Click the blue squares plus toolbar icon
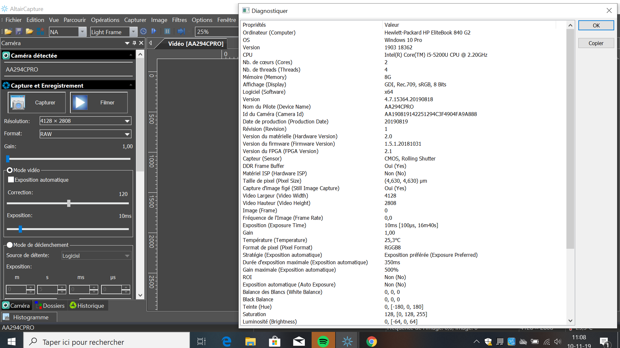Screen dimensions: 620x348 point(40,32)
